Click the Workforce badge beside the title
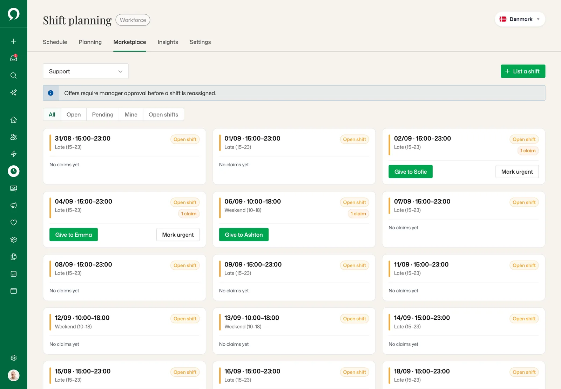561x389 pixels. (133, 20)
